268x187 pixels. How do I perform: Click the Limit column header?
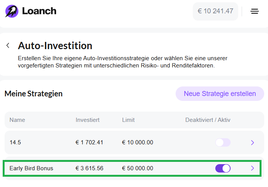click(128, 120)
